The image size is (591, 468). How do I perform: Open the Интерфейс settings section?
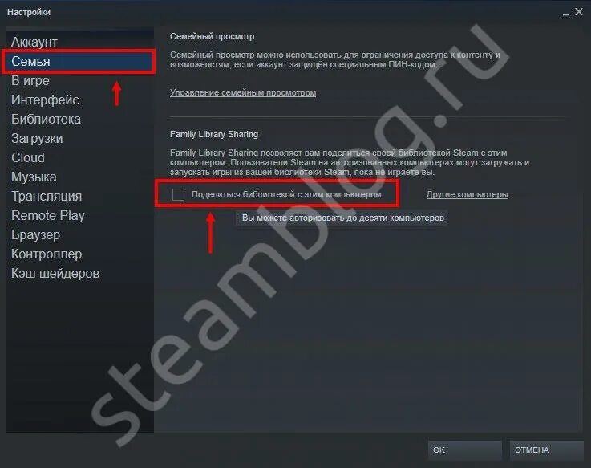(x=45, y=100)
